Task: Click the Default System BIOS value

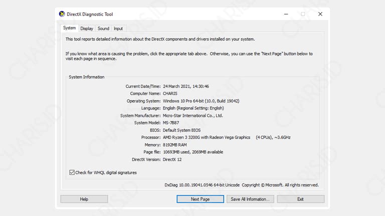Action: tap(181, 130)
